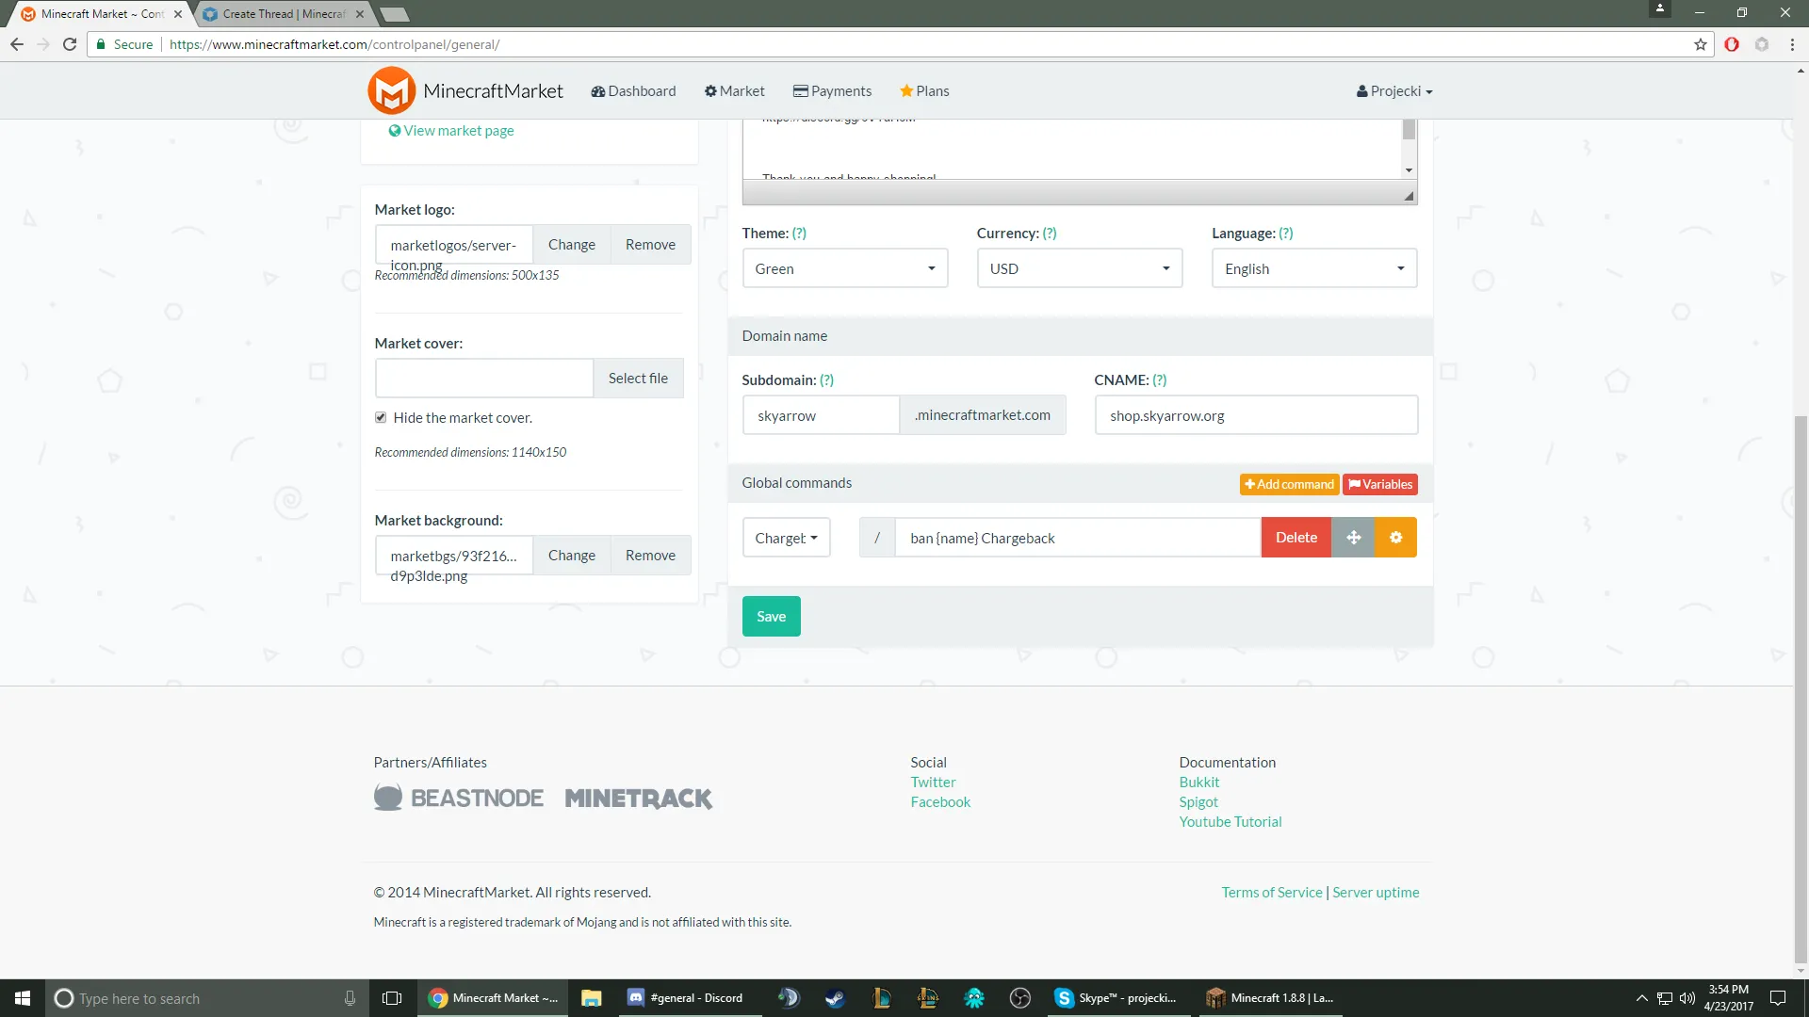
Task: Click Change for the market logo
Action: [572, 245]
